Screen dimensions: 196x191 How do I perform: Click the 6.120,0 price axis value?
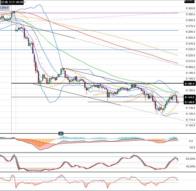[190, 114]
